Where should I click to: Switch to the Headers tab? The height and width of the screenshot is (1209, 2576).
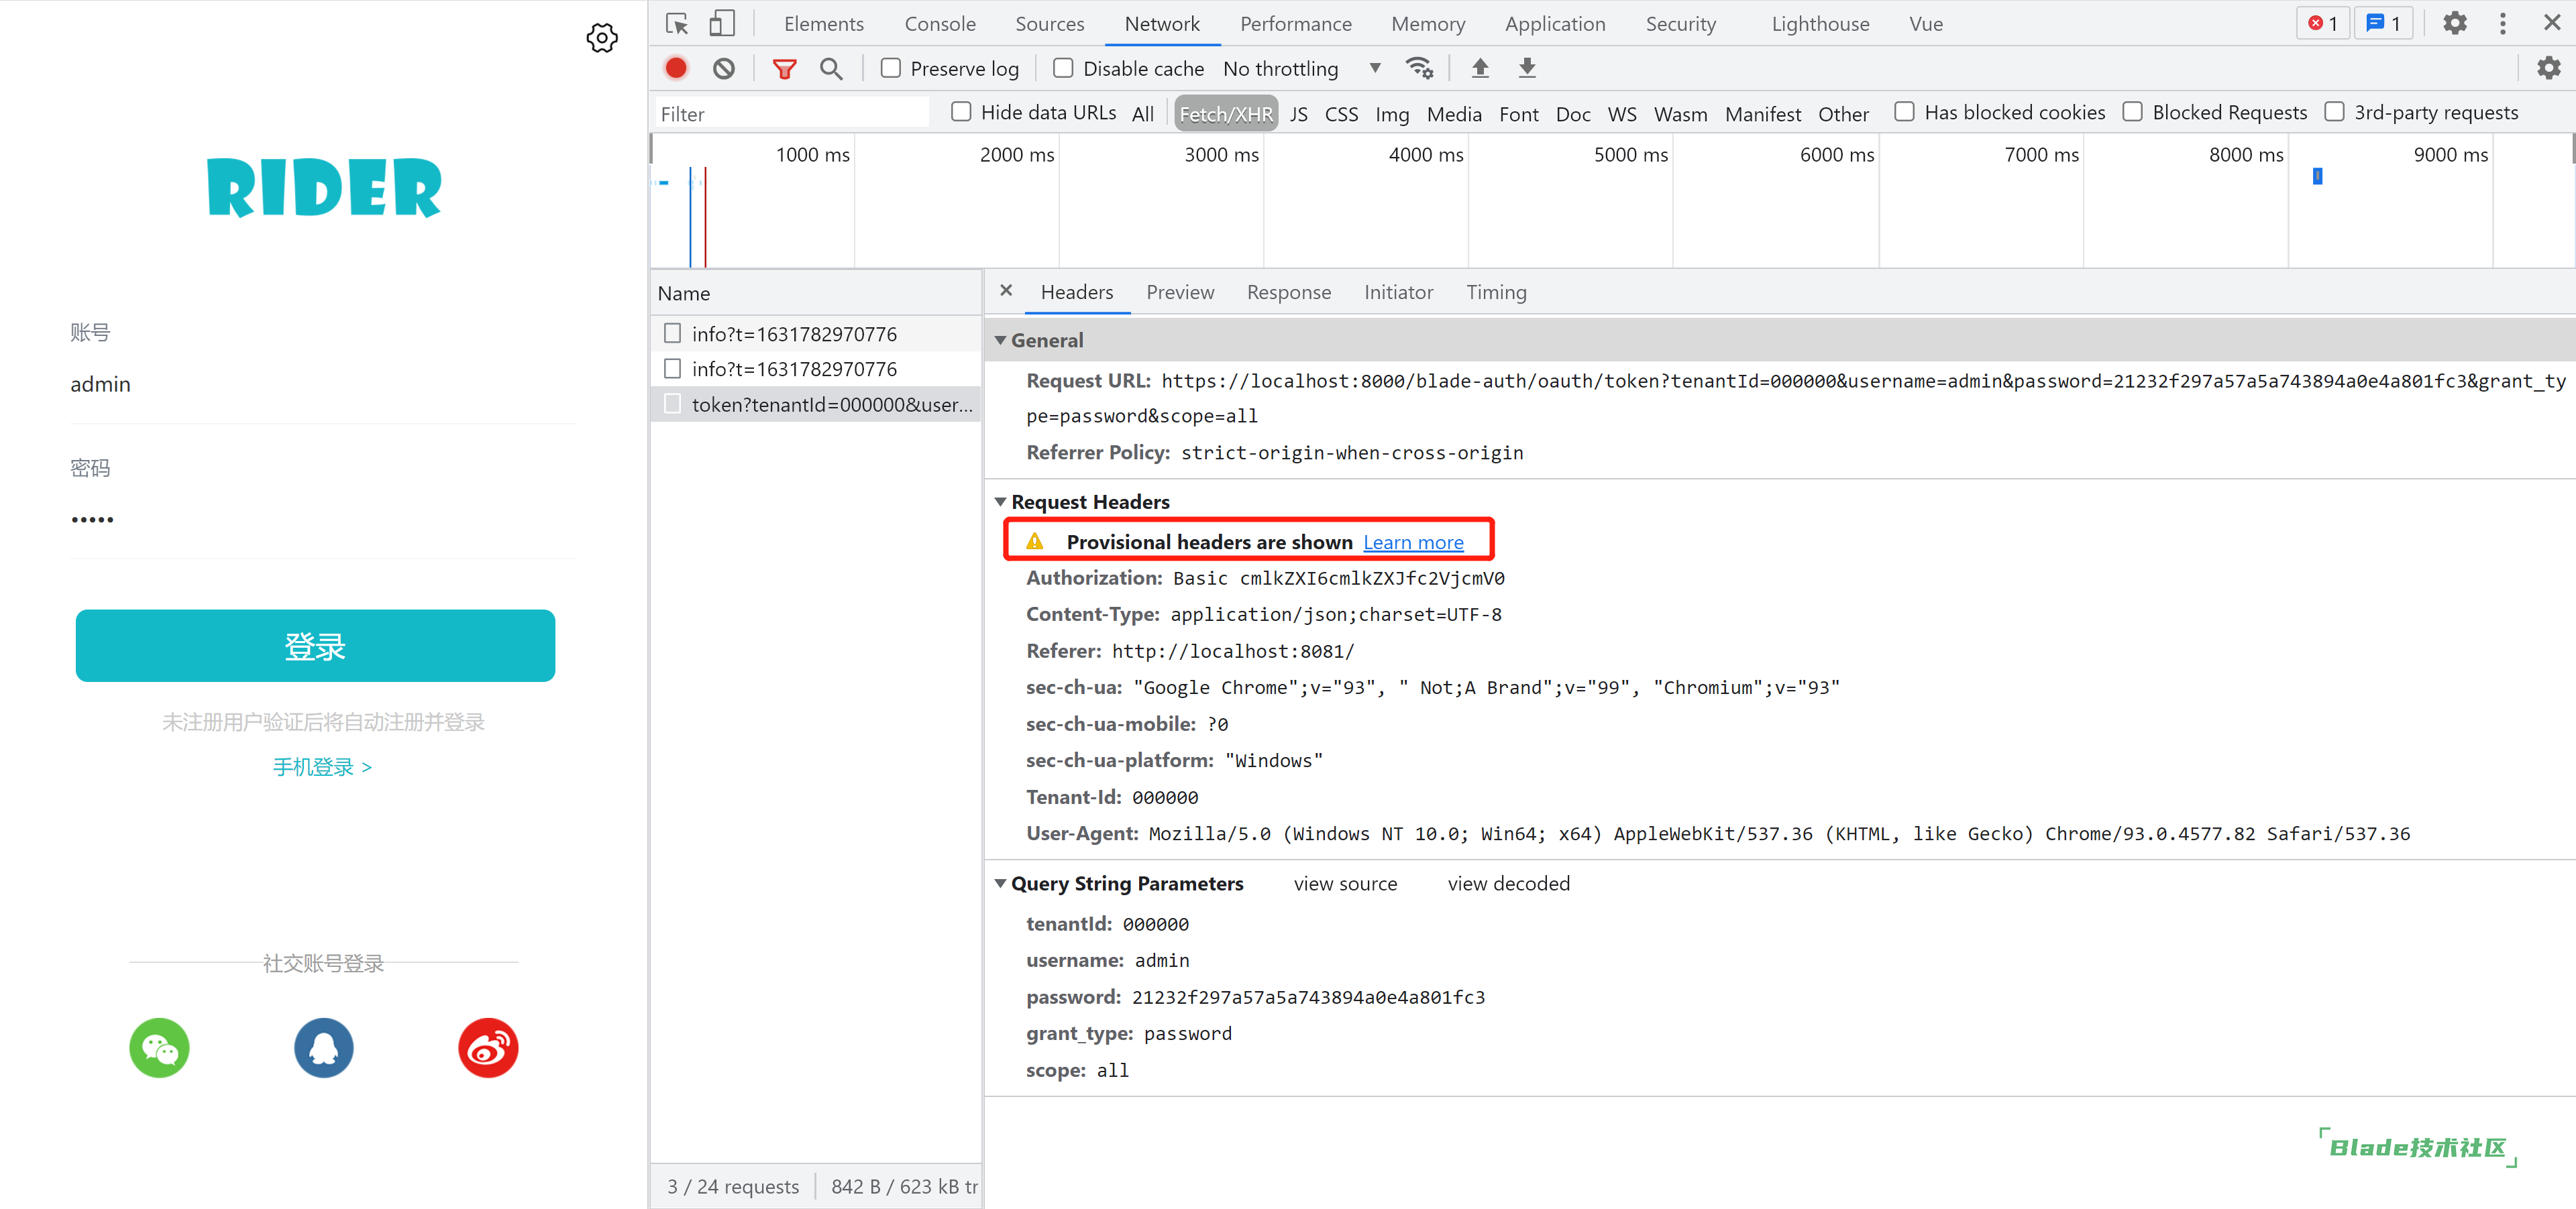(1076, 292)
